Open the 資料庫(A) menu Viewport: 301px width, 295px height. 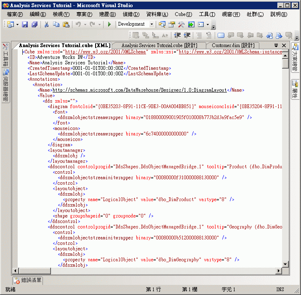click(157, 14)
